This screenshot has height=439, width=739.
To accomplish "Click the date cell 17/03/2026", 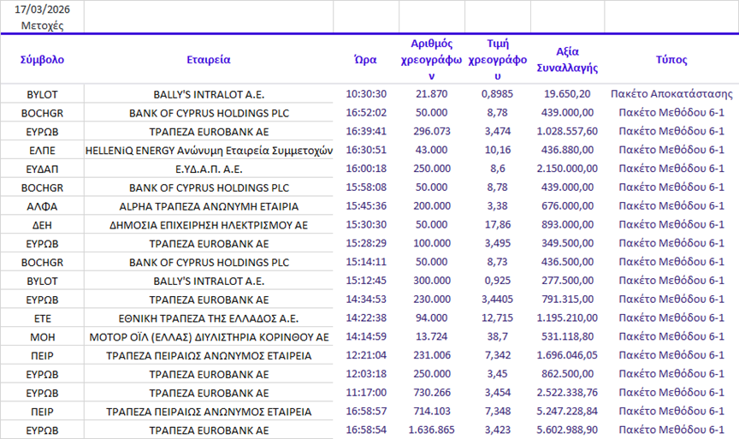I will click(42, 9).
